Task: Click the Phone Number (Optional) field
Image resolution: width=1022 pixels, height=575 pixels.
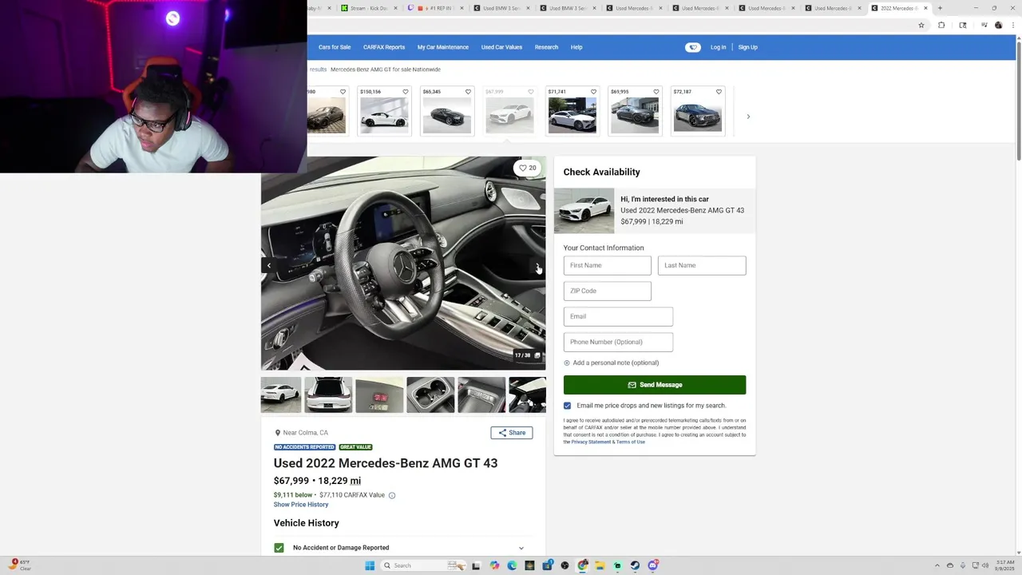Action: point(618,342)
